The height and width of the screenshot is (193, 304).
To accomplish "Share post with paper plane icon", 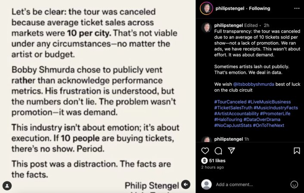I will pos(232,151).
